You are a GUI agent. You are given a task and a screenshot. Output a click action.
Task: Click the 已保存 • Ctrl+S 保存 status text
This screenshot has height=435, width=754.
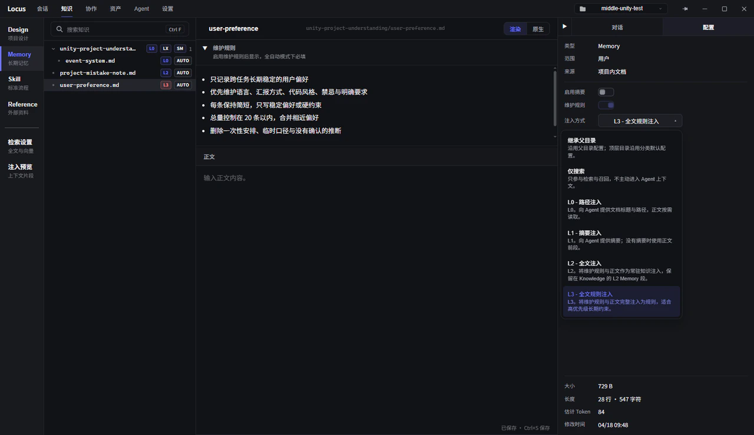pyautogui.click(x=525, y=428)
